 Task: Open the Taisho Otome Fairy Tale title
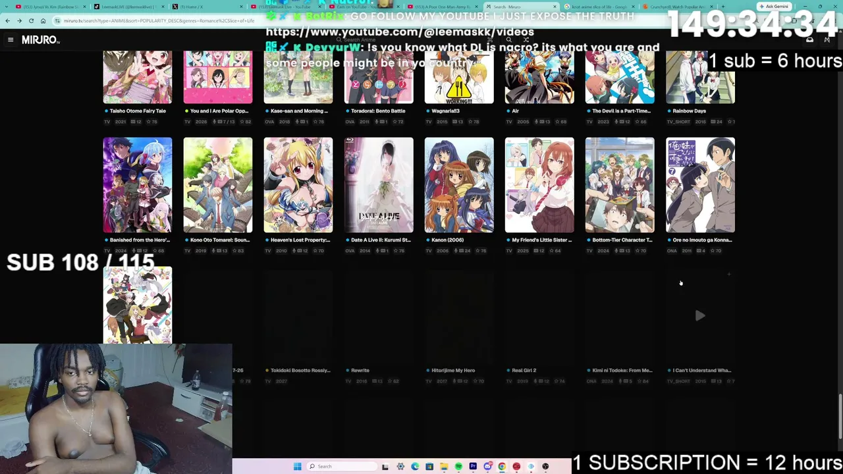138,111
